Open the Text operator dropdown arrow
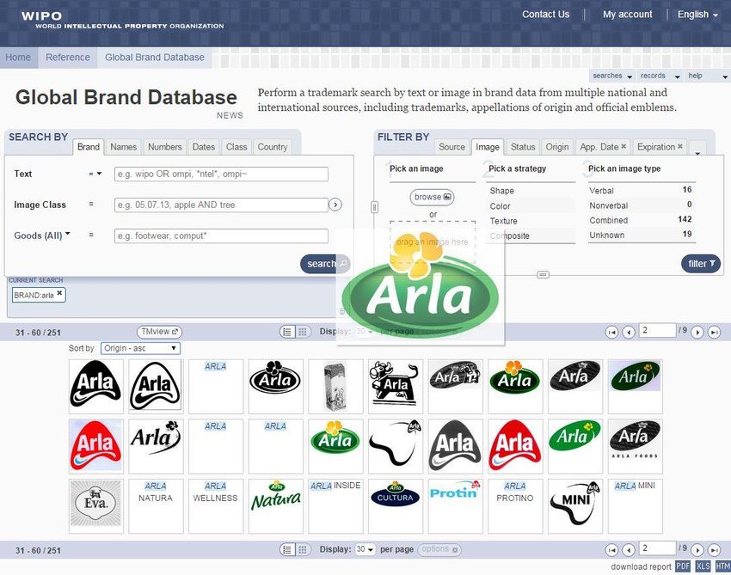 pyautogui.click(x=99, y=174)
